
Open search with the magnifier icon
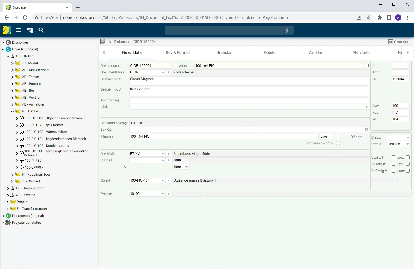pos(41,30)
